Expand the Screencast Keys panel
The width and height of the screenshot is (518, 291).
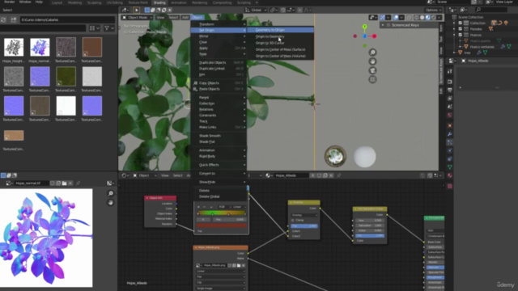(383, 25)
